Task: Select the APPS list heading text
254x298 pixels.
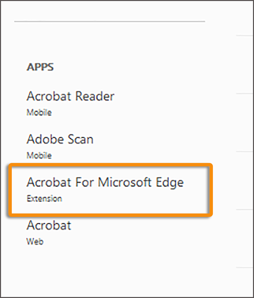Action: point(40,67)
